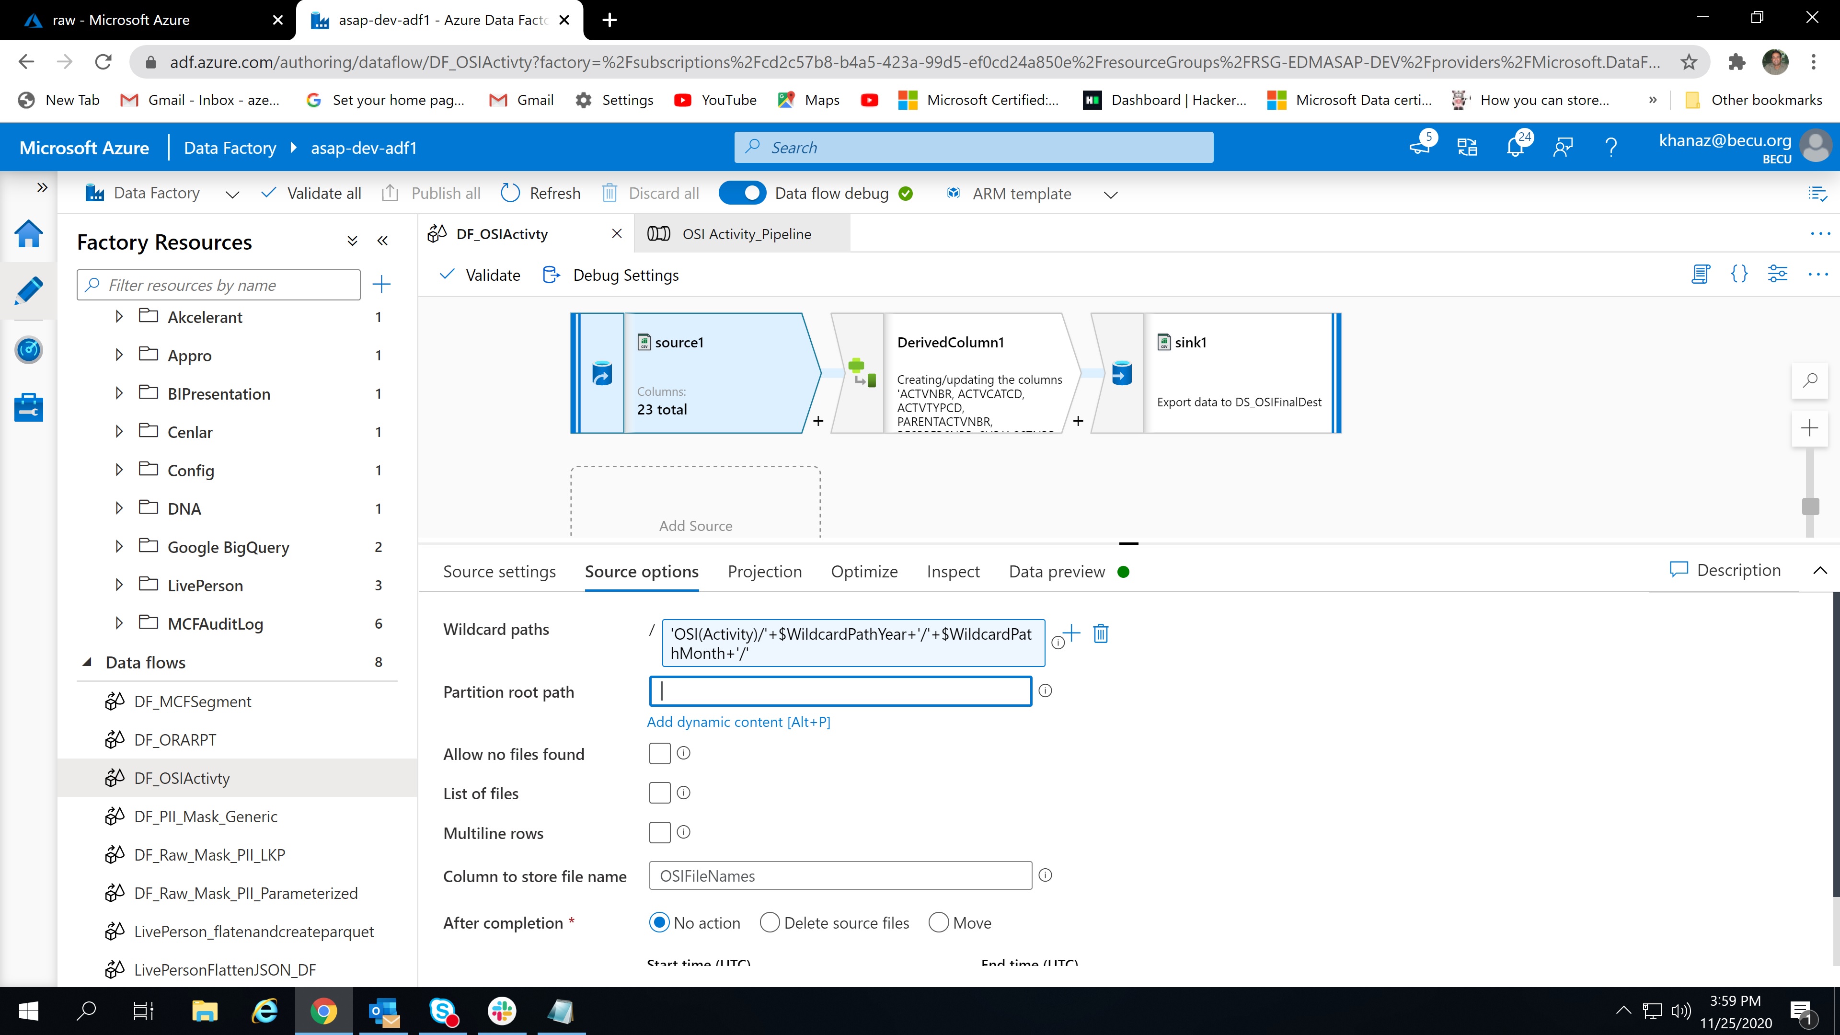Add another wildcard path plus icon
1840x1035 pixels.
point(1071,633)
